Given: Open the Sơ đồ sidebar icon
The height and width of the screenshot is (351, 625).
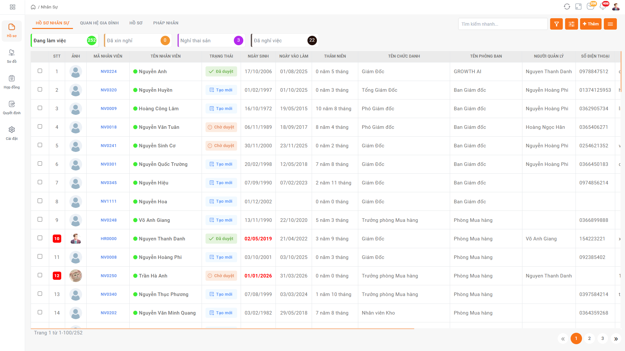Looking at the screenshot, I should tap(12, 56).
